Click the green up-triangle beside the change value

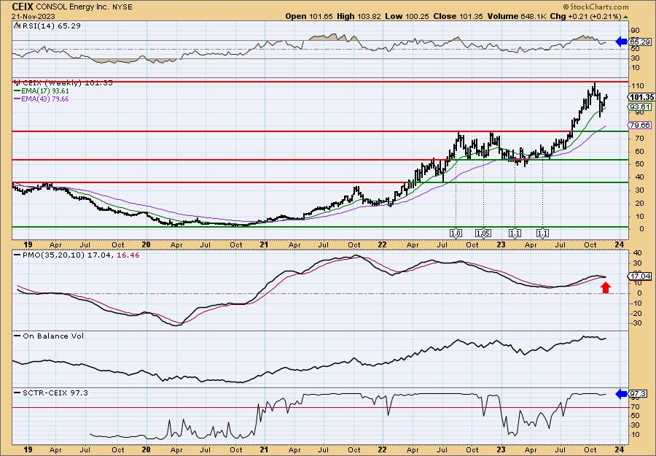[x=626, y=17]
